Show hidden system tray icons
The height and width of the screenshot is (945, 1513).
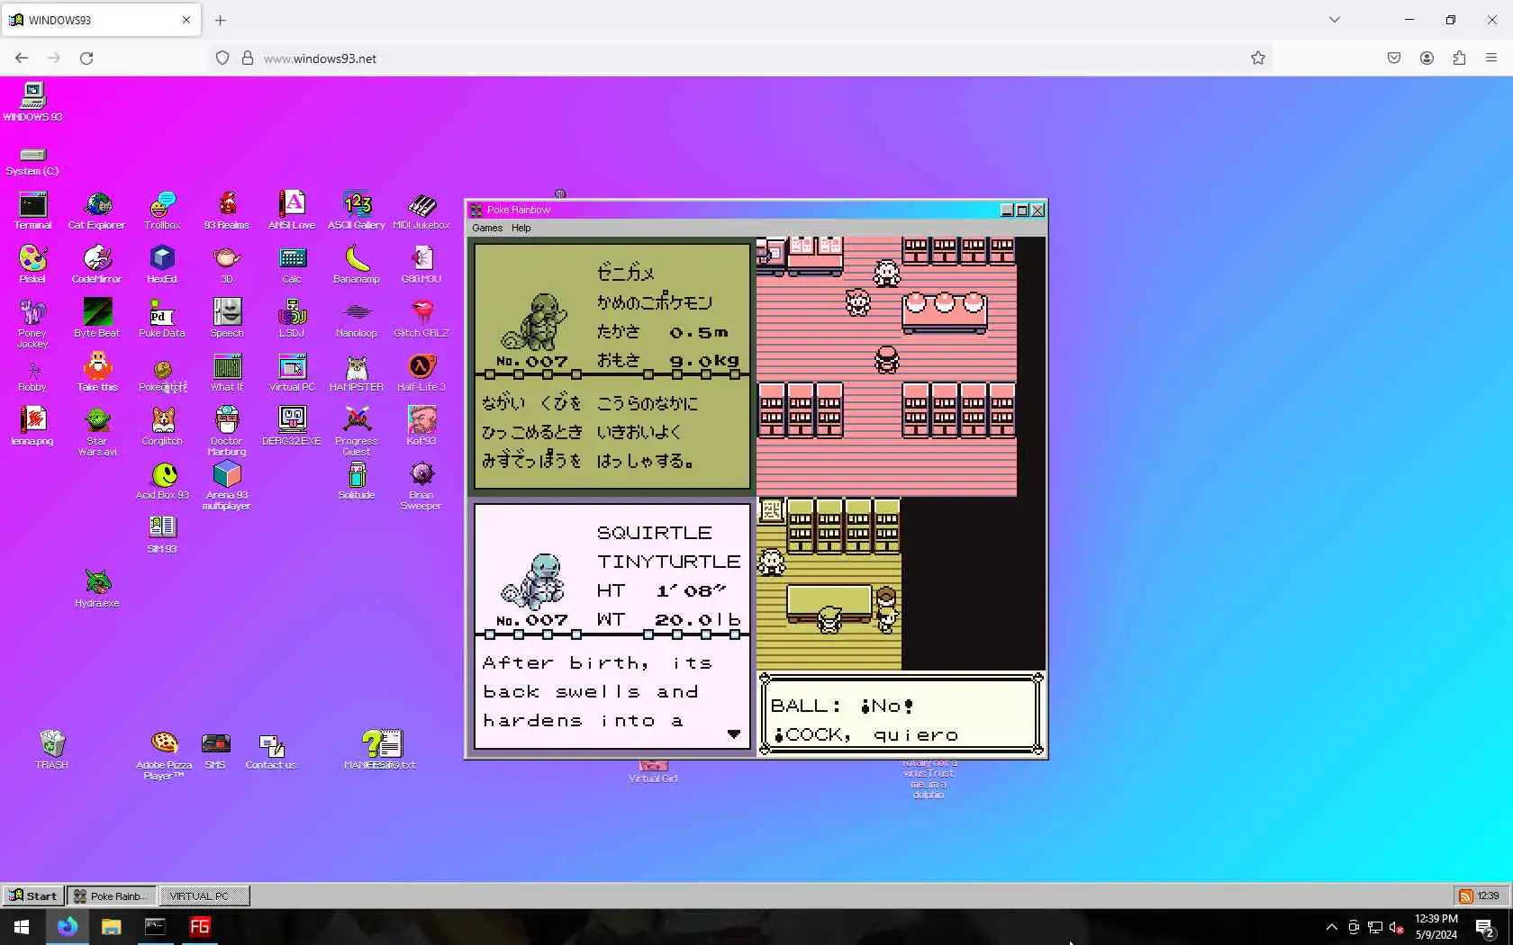click(1332, 927)
